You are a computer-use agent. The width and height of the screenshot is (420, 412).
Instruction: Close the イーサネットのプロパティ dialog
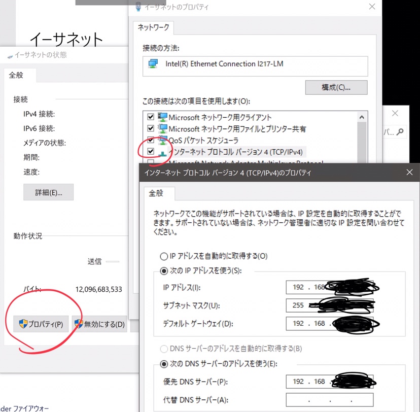372,7
